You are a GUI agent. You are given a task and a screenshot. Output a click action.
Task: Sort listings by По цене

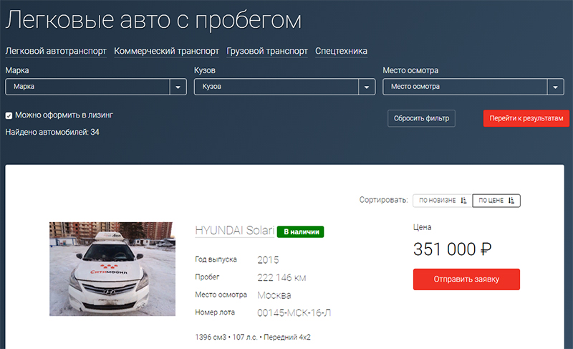[496, 201]
